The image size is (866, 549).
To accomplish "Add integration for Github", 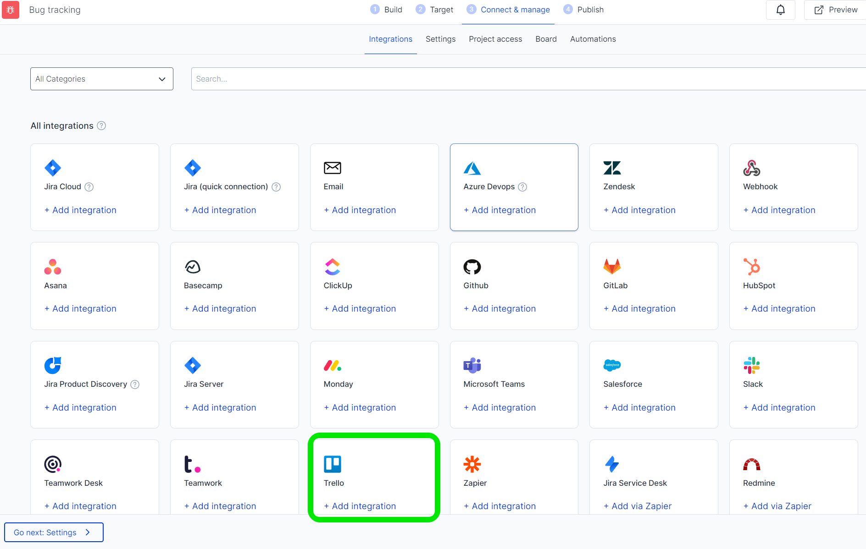I will point(500,308).
